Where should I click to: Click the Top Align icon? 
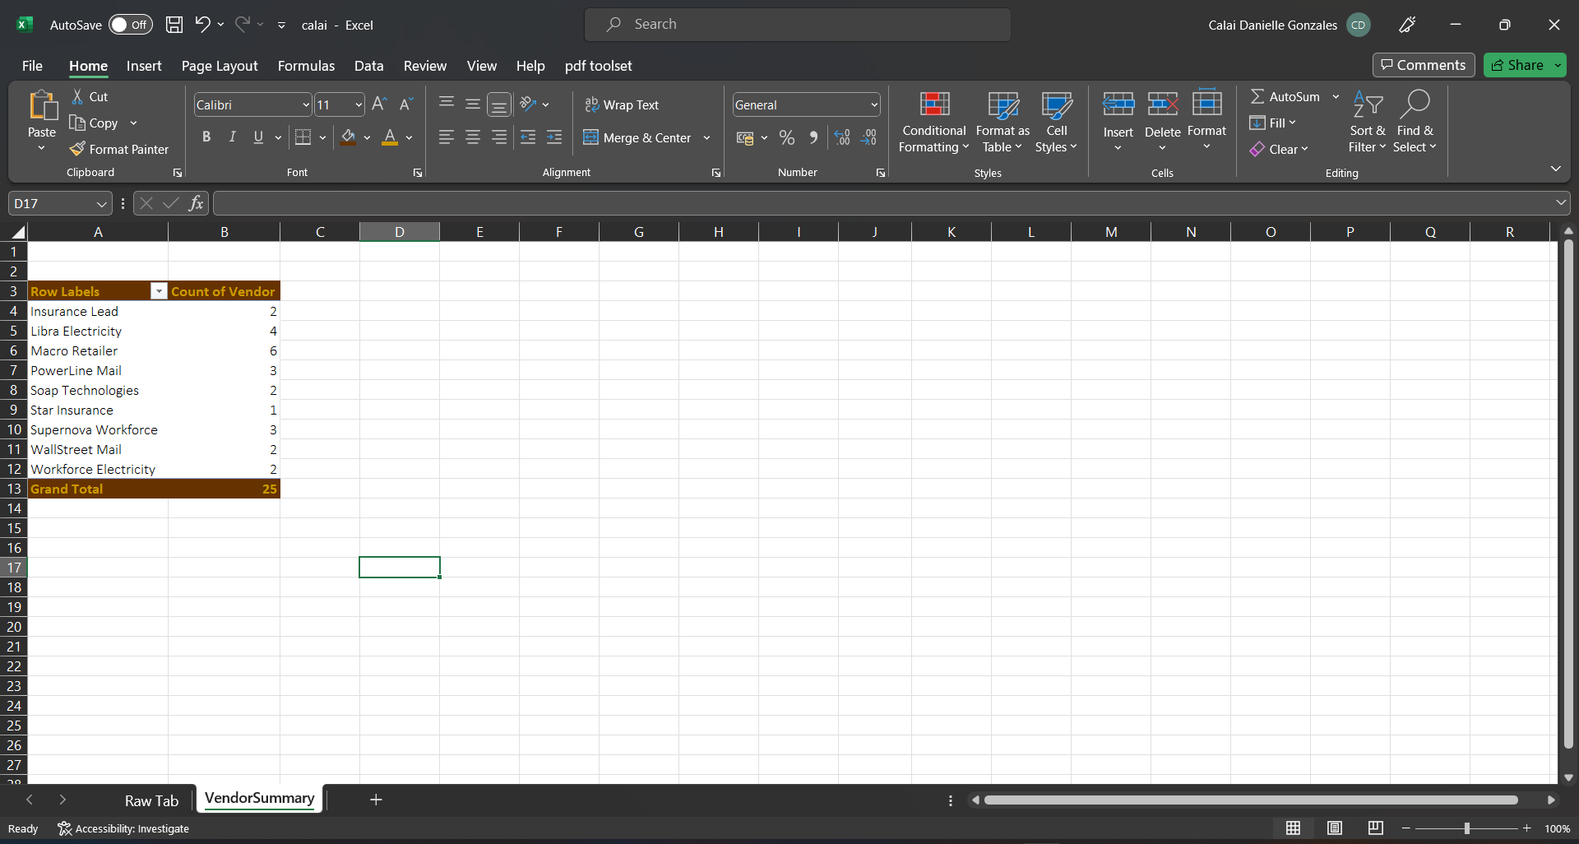447,103
